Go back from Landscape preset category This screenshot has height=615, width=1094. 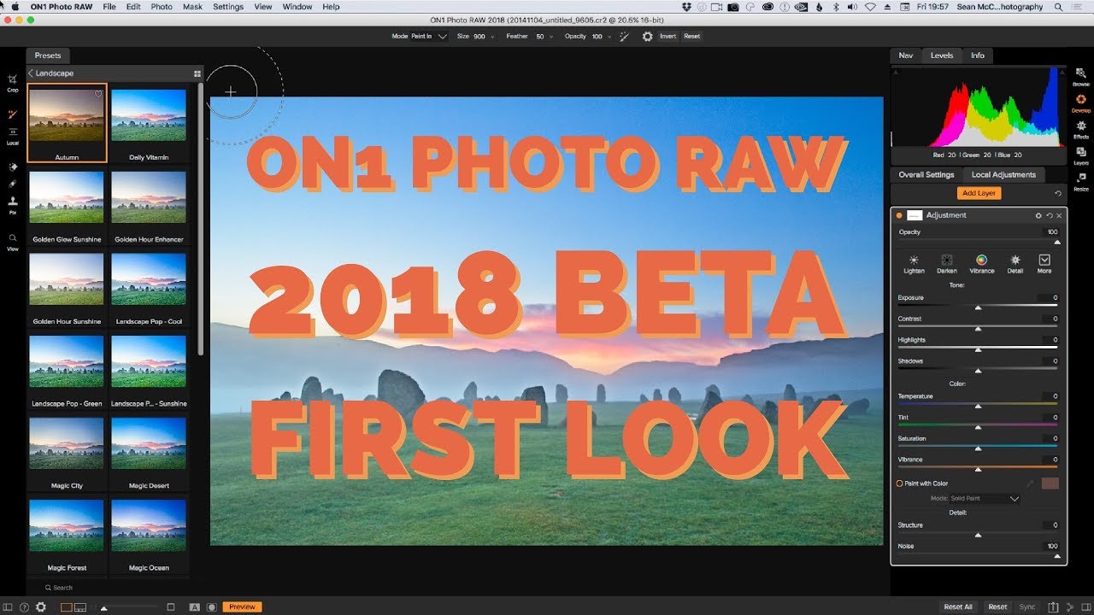tap(31, 73)
